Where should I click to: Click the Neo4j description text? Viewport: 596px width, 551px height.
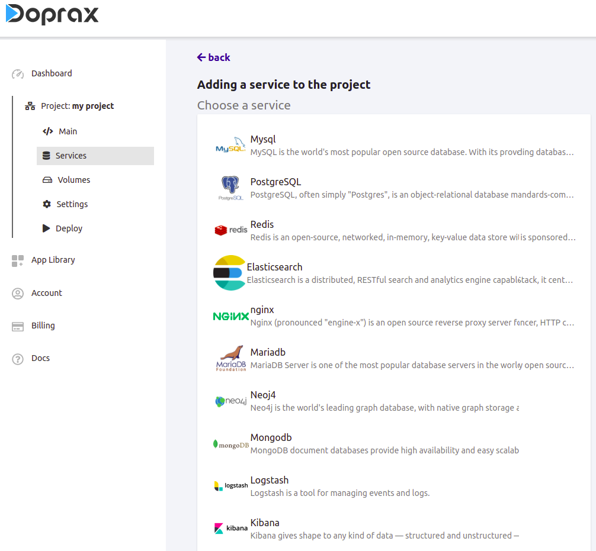click(x=384, y=408)
